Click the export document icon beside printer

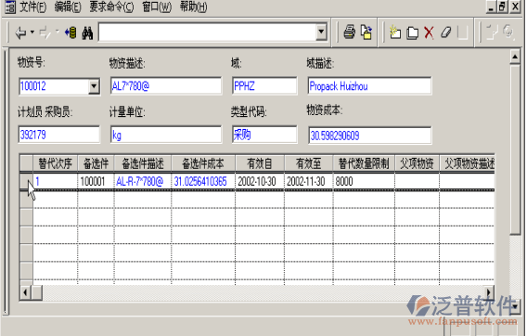tap(366, 32)
